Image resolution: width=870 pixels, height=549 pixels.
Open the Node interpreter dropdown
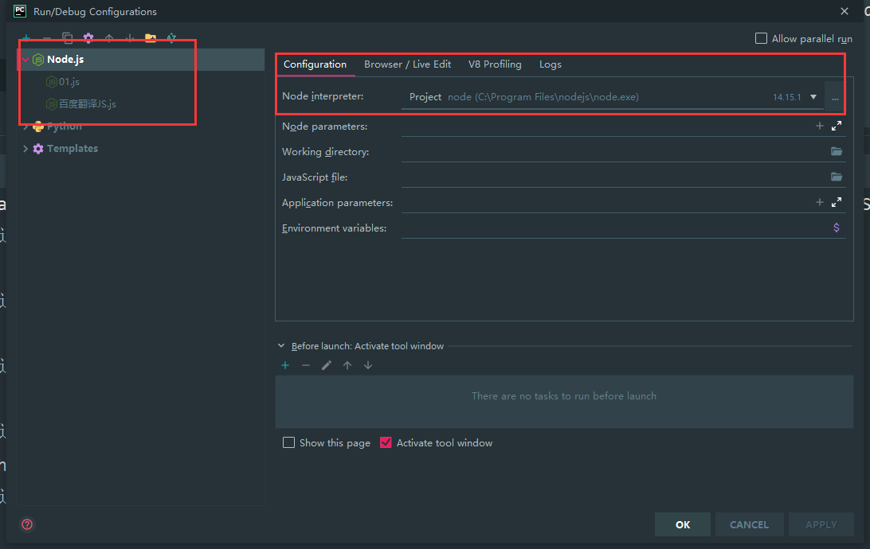813,97
